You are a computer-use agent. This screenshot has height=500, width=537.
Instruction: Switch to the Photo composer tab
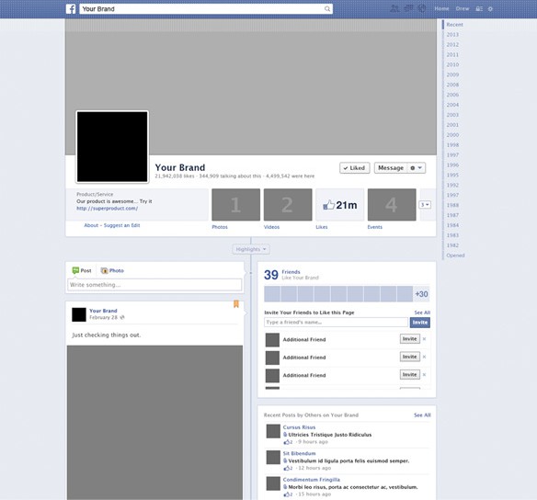tap(112, 271)
